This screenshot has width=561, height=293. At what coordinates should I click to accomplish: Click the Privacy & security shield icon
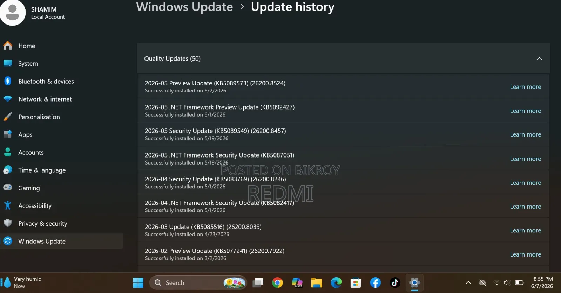click(x=8, y=223)
